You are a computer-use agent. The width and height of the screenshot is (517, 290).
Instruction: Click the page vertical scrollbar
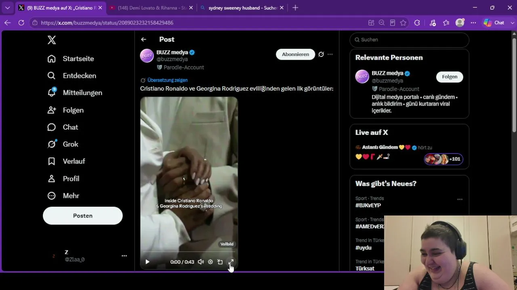[x=514, y=85]
